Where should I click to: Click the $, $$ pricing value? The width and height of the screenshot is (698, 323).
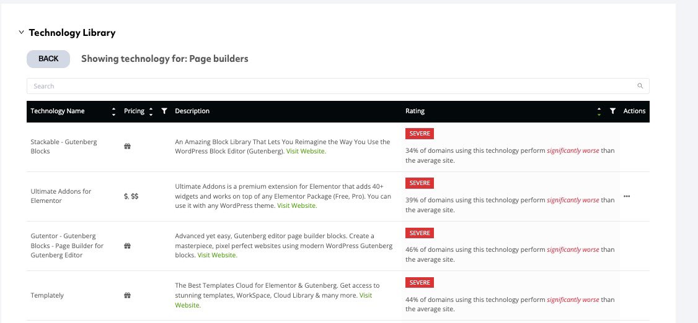point(131,196)
